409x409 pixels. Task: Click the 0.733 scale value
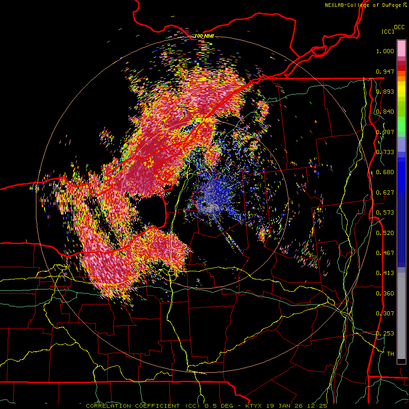tap(385, 152)
